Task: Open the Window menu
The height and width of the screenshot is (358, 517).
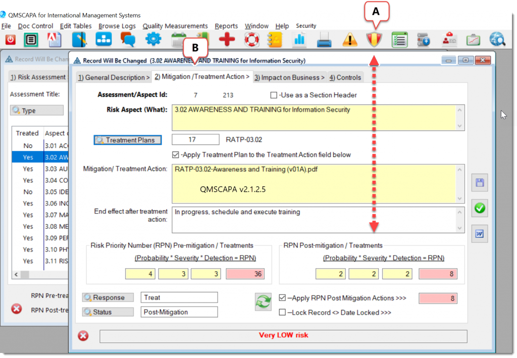Action: (256, 26)
